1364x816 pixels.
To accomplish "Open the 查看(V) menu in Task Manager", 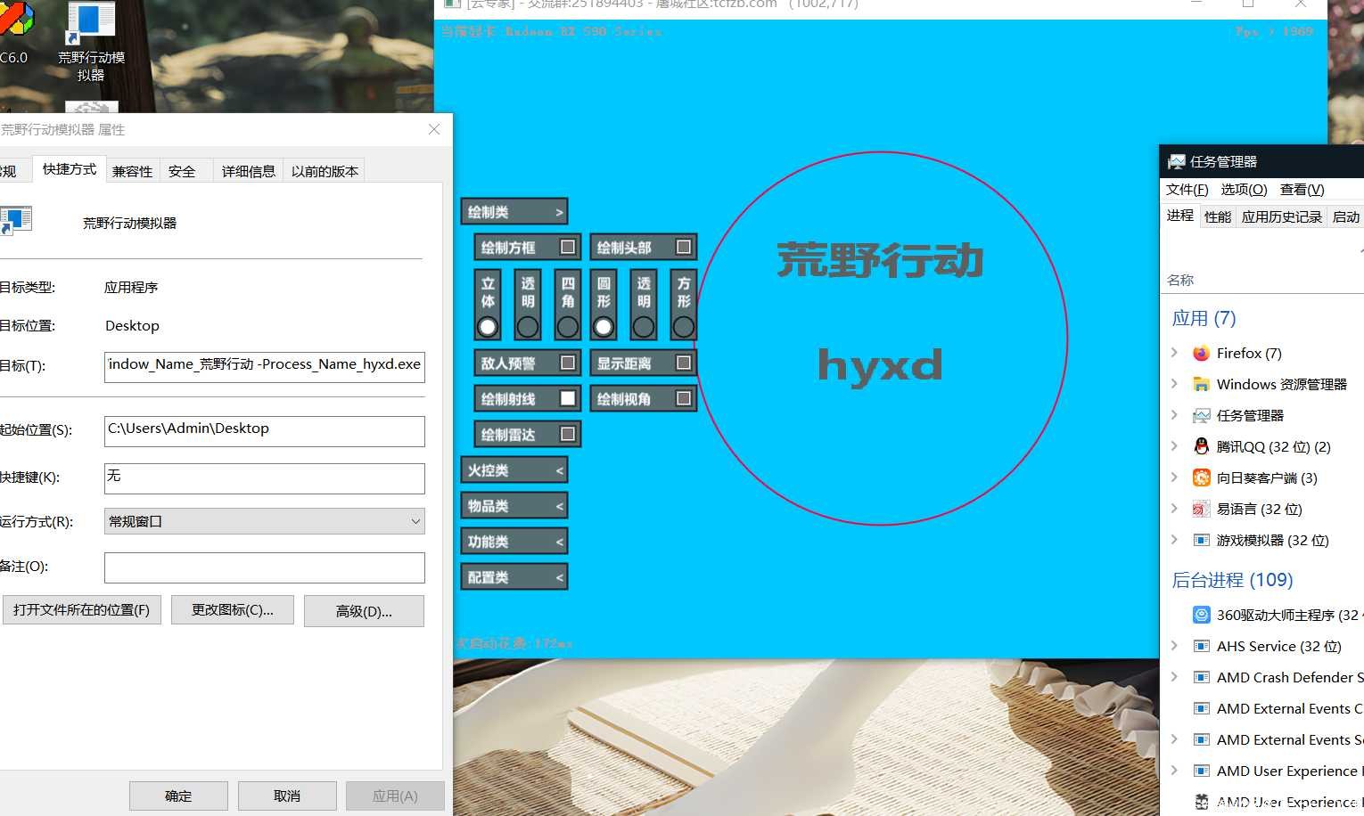I will pyautogui.click(x=1302, y=190).
